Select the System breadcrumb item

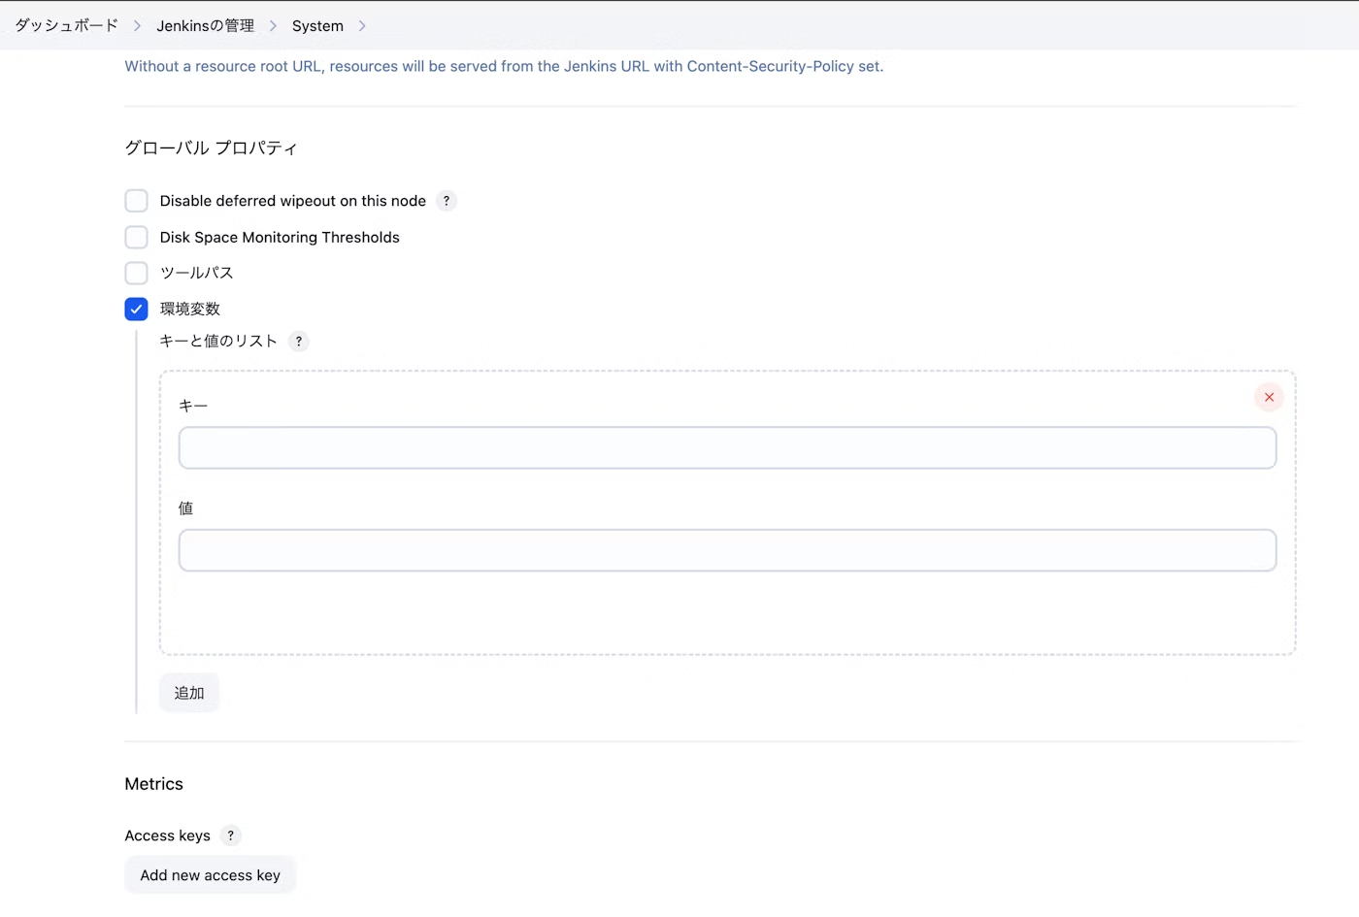click(317, 26)
